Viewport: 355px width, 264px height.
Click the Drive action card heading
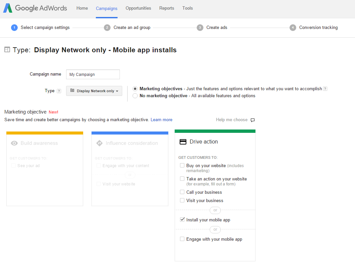(204, 142)
